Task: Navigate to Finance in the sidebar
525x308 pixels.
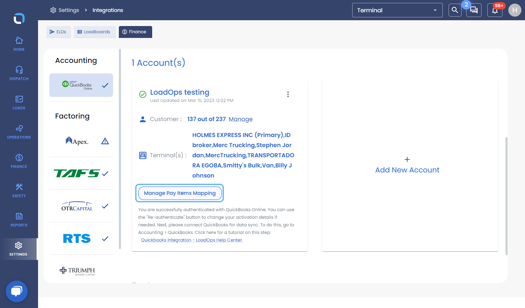Action: 19,161
